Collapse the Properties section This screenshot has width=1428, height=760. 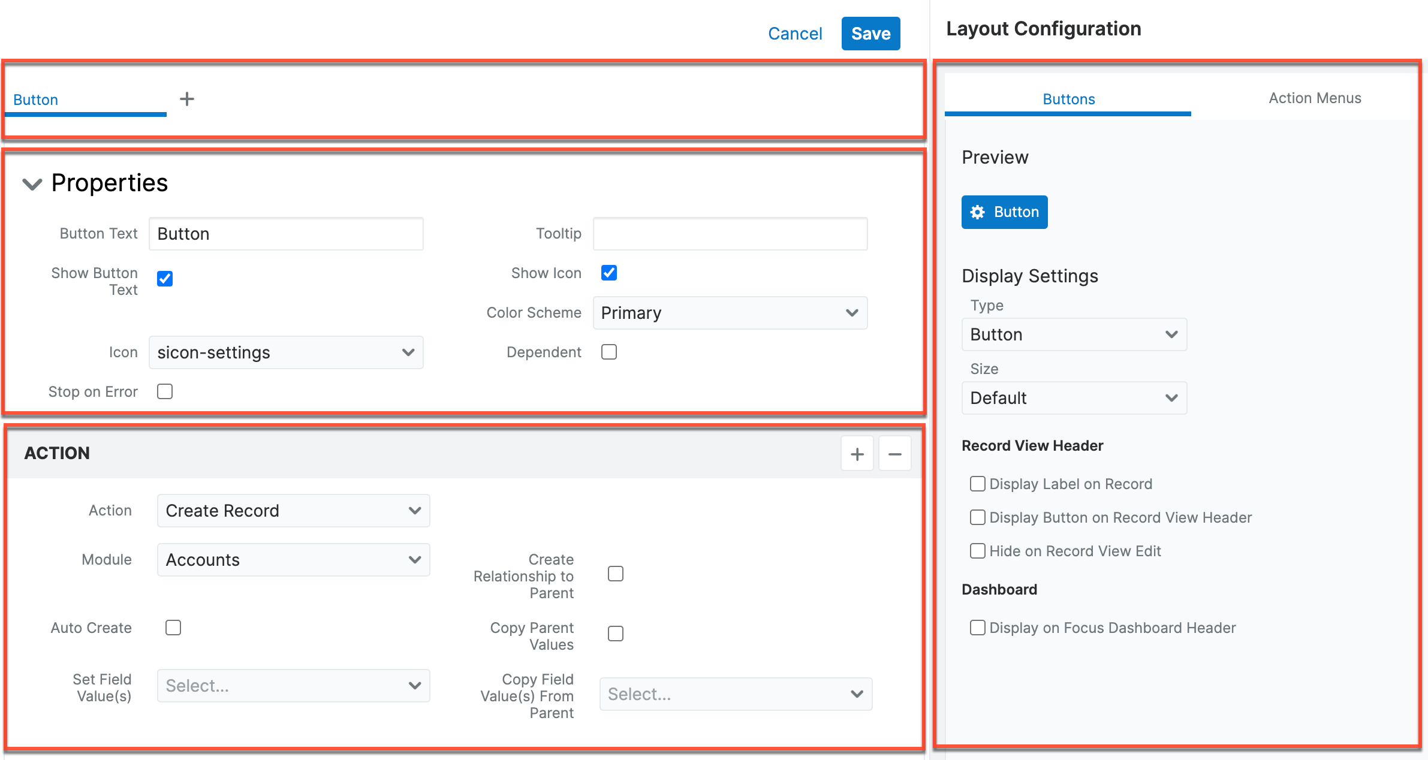[32, 184]
